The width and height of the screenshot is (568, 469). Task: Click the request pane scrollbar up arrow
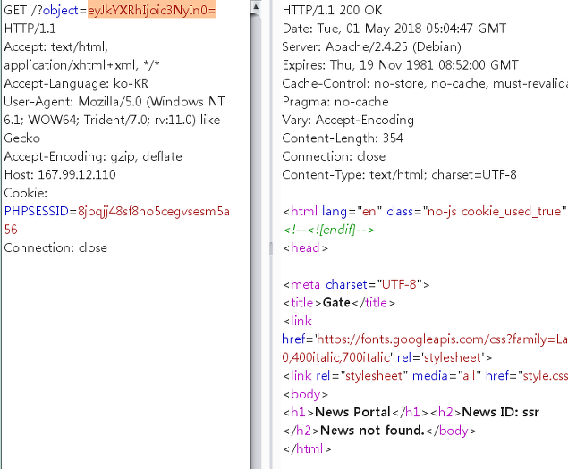point(256,6)
